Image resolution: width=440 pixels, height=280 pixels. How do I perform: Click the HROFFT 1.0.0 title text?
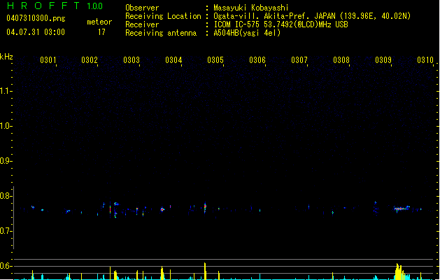pyautogui.click(x=55, y=6)
